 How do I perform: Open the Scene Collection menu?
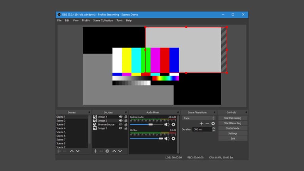click(103, 20)
